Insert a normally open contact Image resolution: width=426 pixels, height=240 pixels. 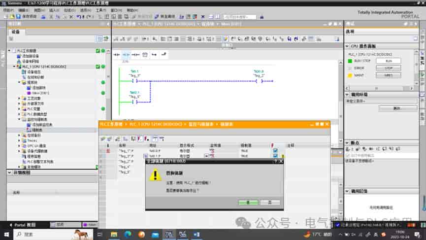(x=117, y=55)
